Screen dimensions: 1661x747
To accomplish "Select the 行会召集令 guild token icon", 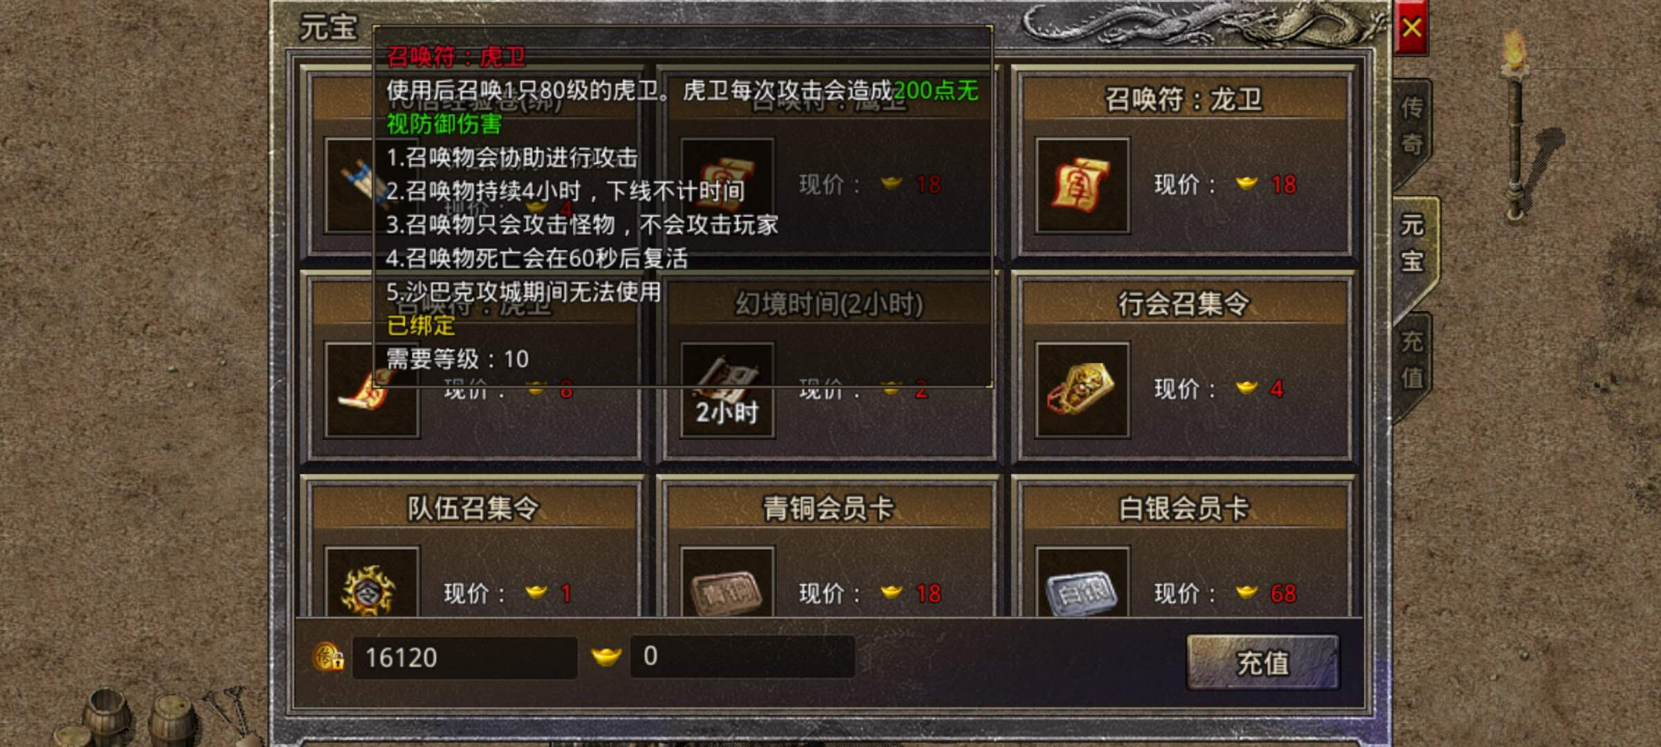I will tap(1082, 390).
